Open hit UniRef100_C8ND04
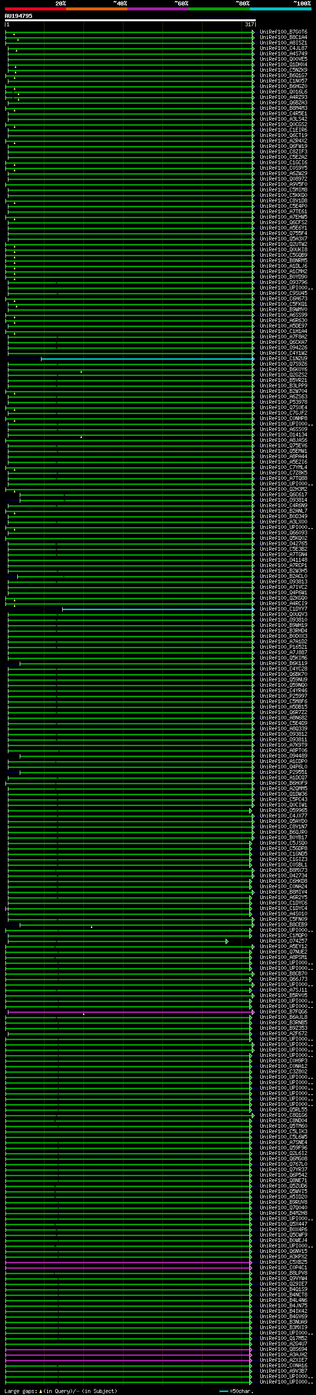 283,1120
